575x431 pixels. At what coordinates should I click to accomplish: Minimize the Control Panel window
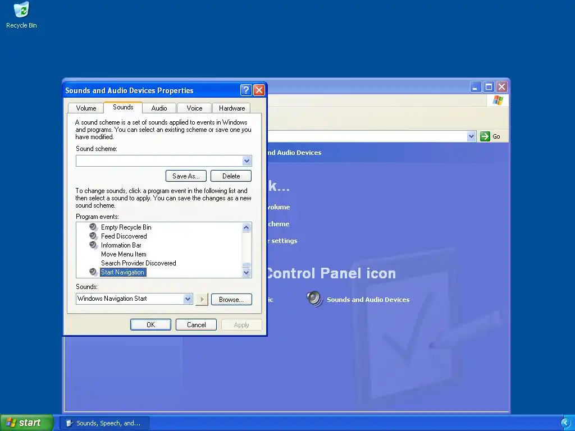coord(475,87)
